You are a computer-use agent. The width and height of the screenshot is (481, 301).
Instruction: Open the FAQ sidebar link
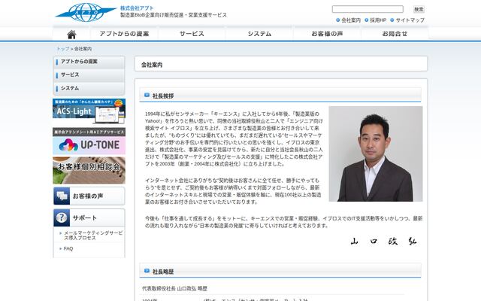click(x=68, y=249)
